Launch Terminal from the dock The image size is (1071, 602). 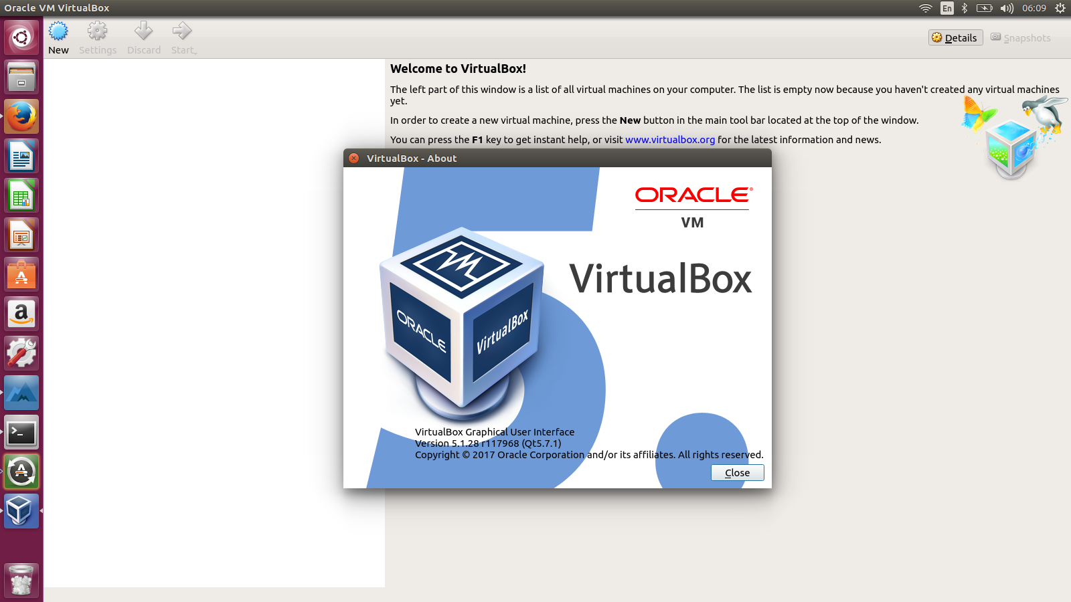[x=21, y=432]
